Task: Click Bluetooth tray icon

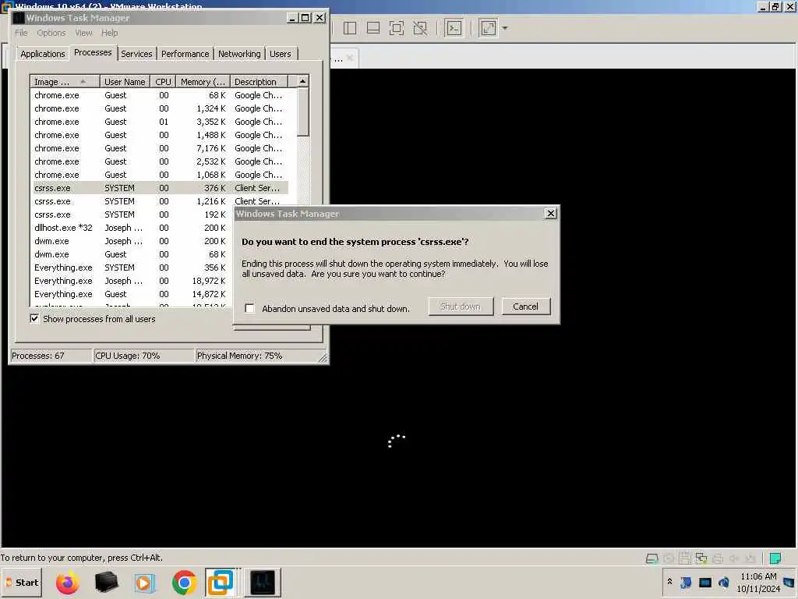Action: pos(686,582)
